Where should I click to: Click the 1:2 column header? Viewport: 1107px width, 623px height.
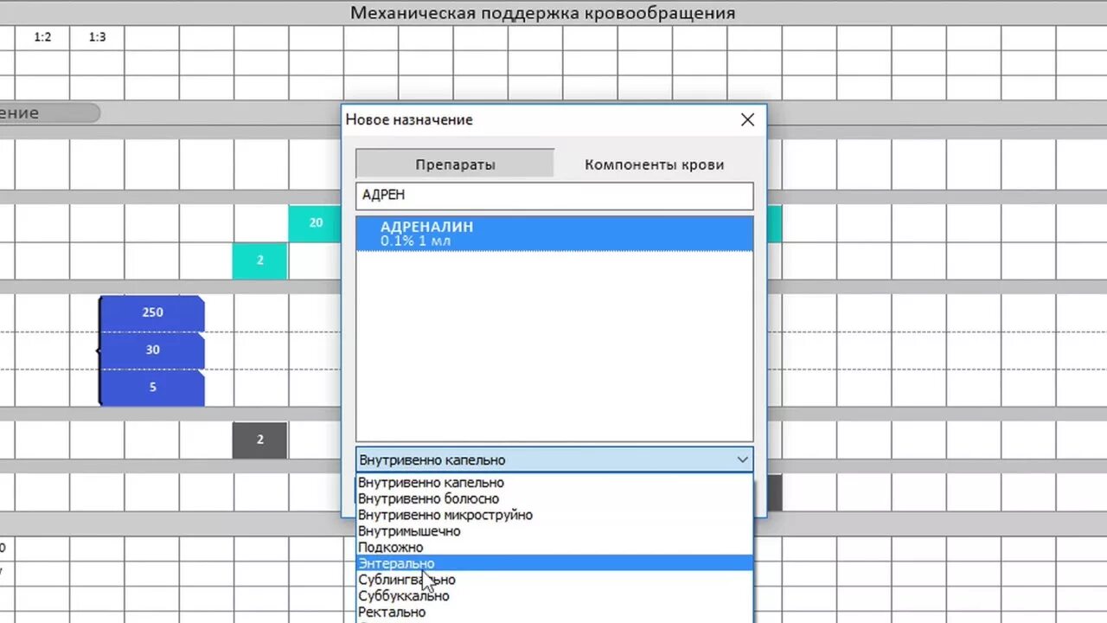pyautogui.click(x=42, y=36)
